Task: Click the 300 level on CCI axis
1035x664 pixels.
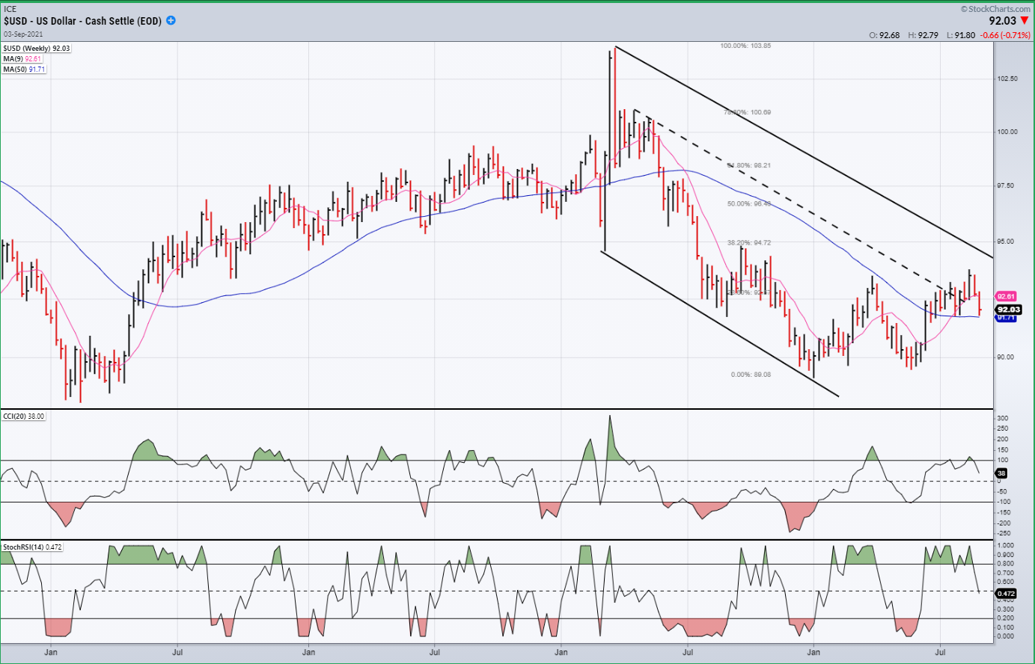Action: (1003, 419)
